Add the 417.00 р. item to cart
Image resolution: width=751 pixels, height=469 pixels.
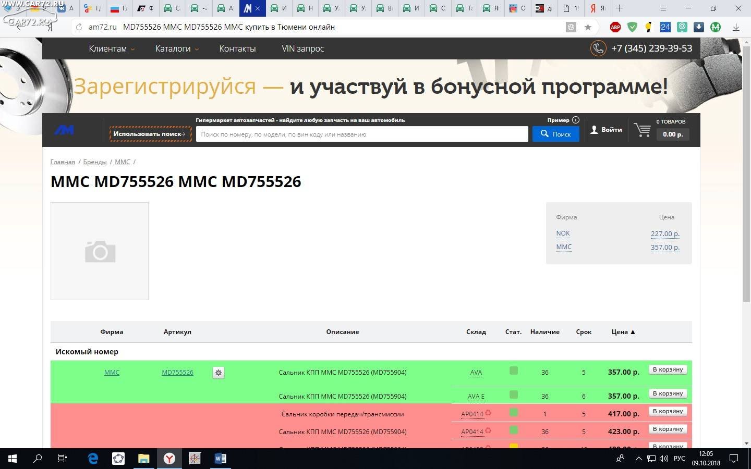tap(668, 411)
